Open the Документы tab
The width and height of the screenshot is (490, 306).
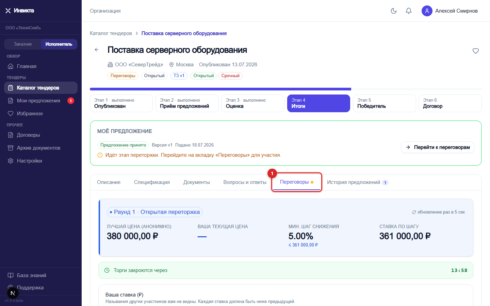pos(197,182)
